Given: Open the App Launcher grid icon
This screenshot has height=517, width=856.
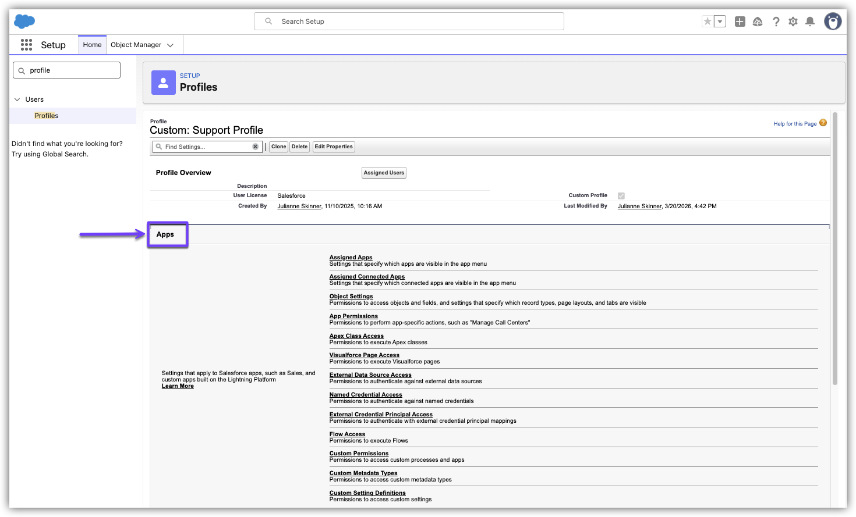Looking at the screenshot, I should [26, 45].
